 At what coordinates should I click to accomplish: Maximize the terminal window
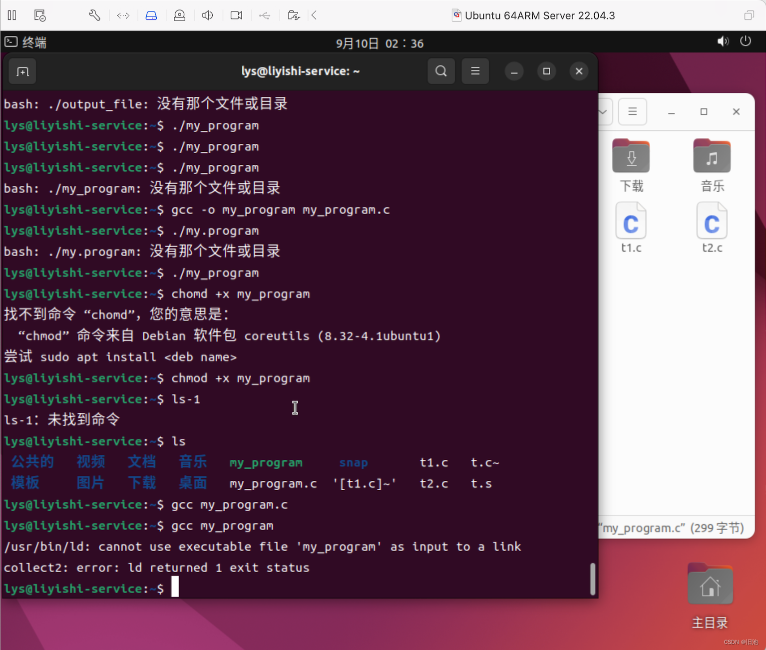pos(547,71)
